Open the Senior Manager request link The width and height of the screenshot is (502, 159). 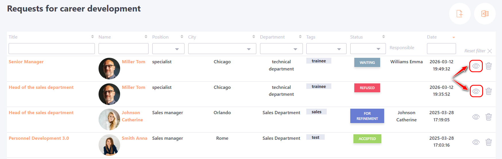[26, 62]
